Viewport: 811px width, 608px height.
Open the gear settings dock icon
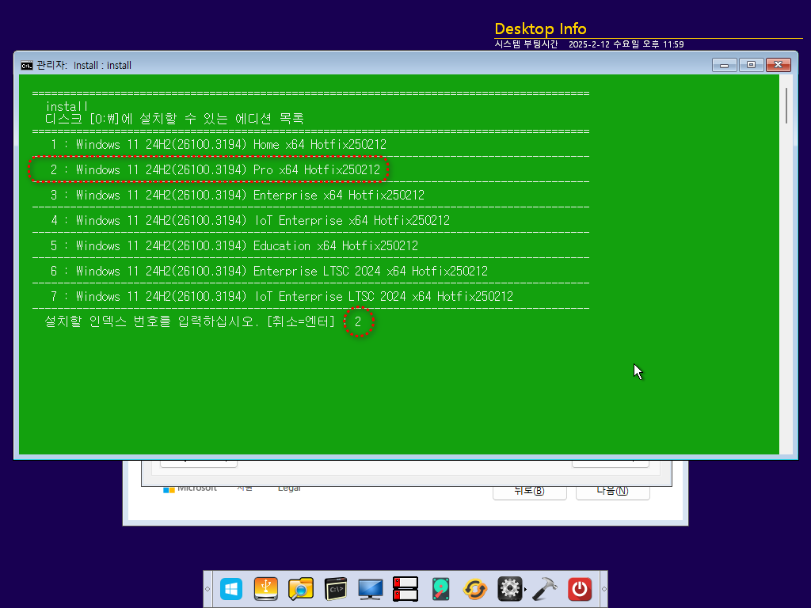tap(509, 589)
